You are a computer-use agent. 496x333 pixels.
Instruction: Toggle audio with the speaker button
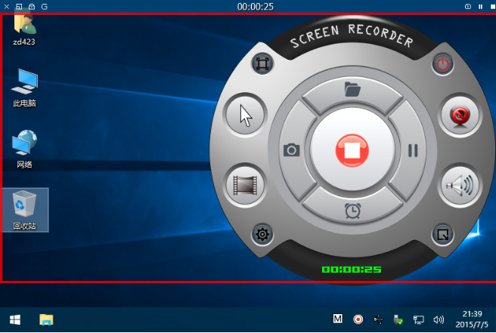(460, 186)
